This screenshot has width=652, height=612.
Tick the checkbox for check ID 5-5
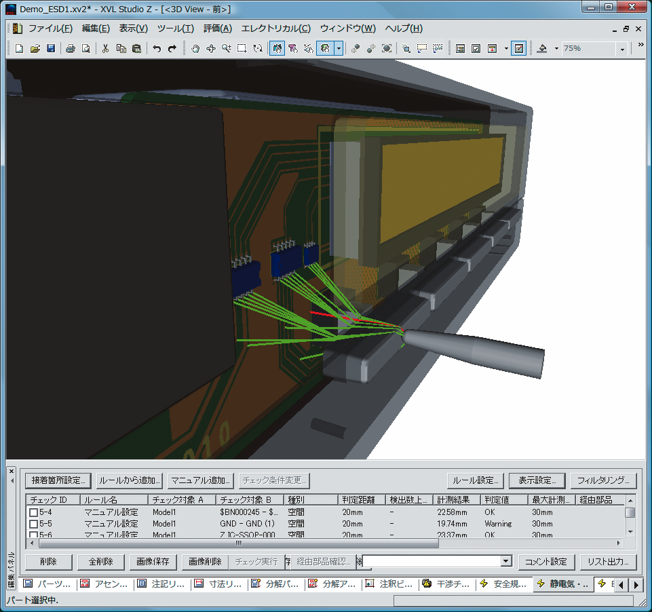point(33,524)
